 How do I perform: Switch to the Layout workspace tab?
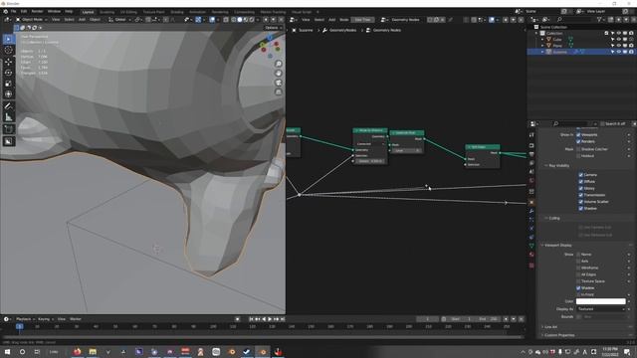tap(89, 12)
